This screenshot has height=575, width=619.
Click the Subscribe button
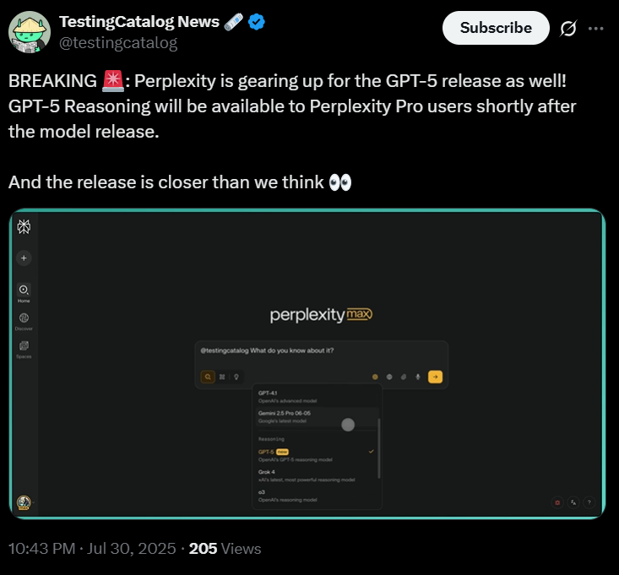tap(496, 28)
